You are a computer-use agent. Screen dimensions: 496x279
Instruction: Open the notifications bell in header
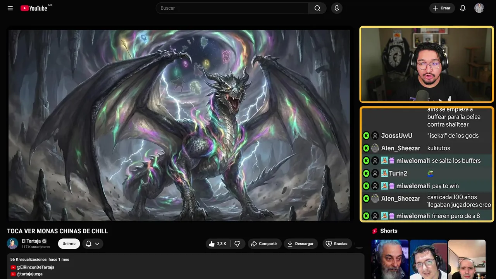(x=463, y=8)
